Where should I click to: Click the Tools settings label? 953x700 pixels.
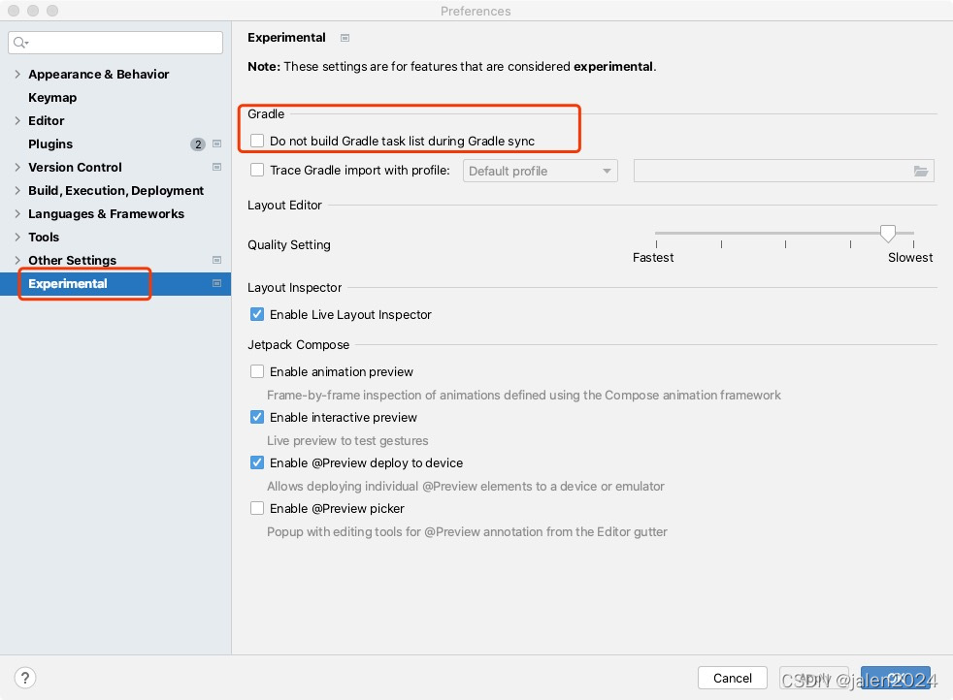pyautogui.click(x=44, y=237)
